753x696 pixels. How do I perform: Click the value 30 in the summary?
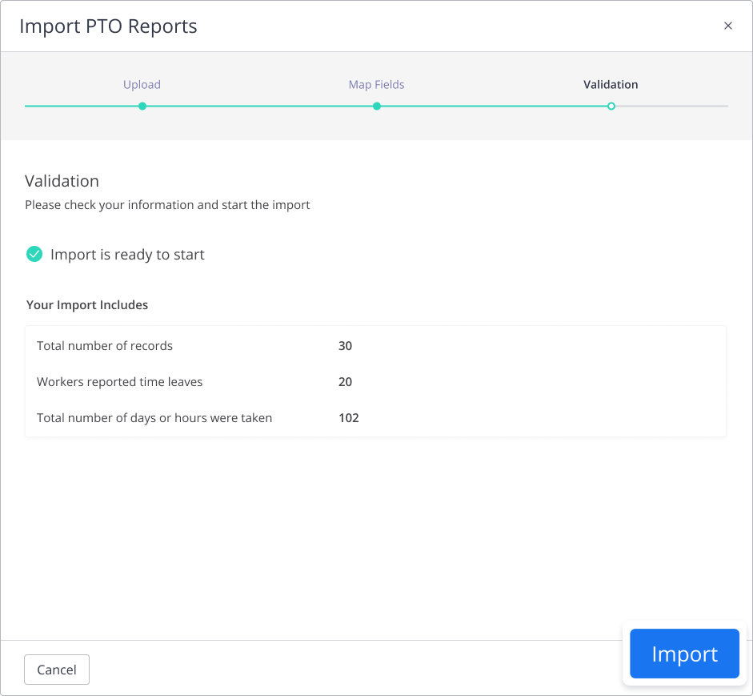[345, 346]
